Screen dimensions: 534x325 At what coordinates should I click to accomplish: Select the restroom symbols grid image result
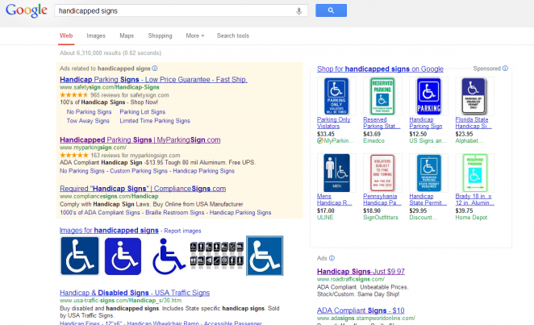[217, 254]
